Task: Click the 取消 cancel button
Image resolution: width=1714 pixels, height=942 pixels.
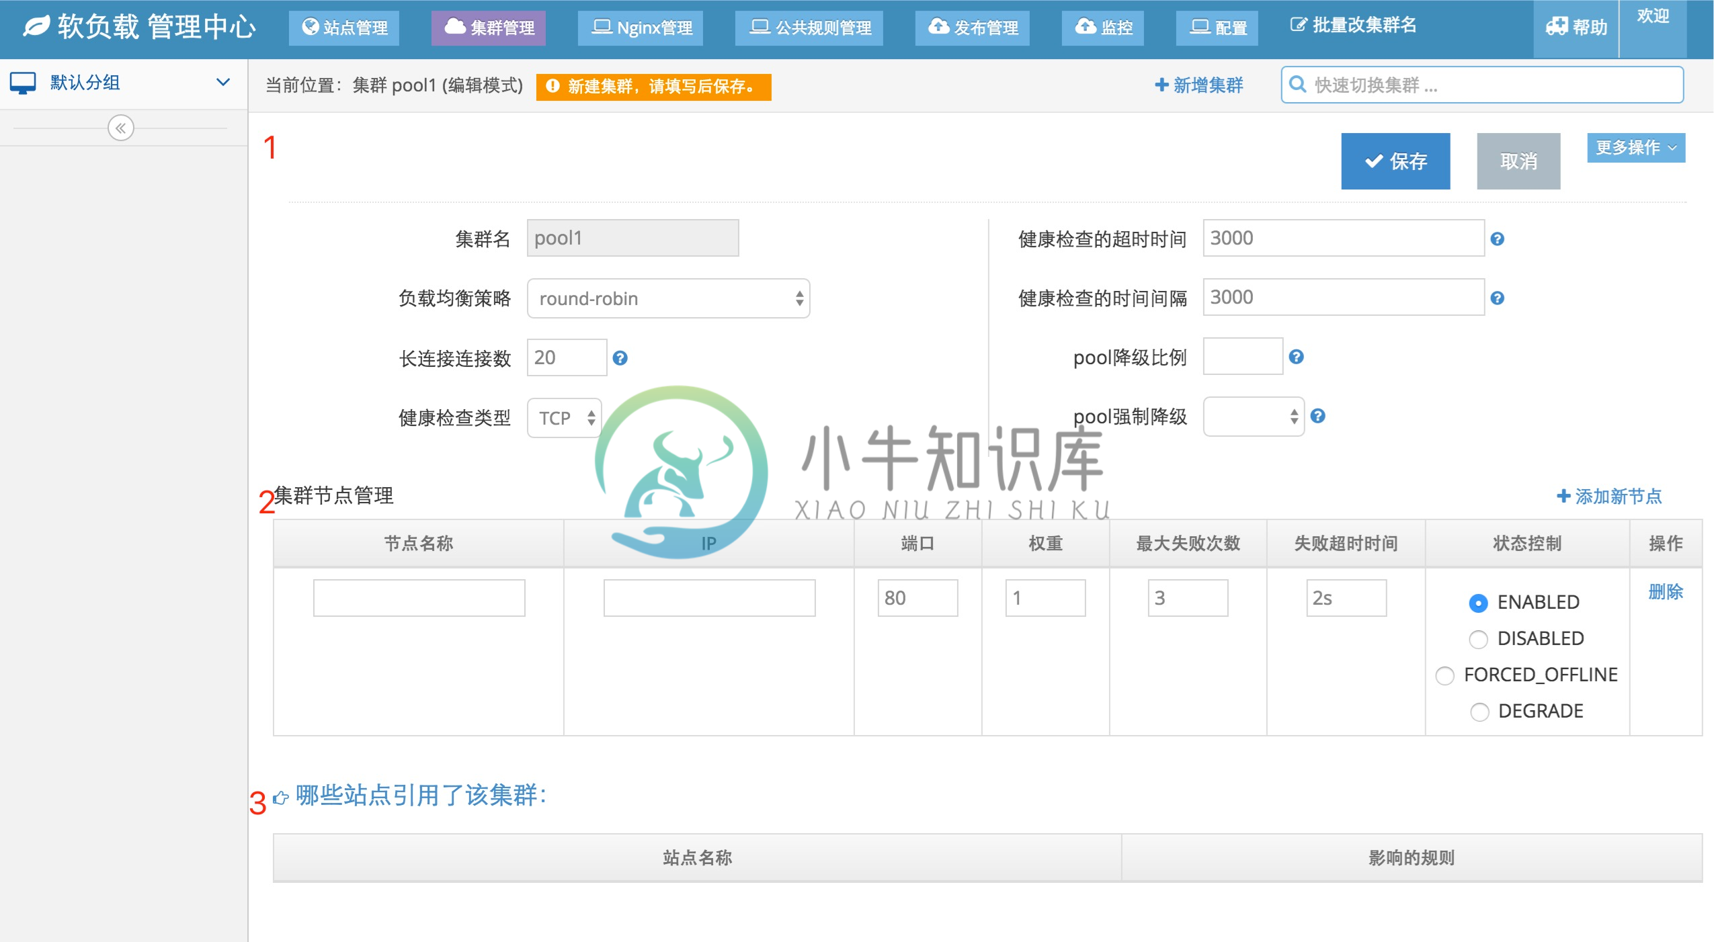Action: 1518,161
